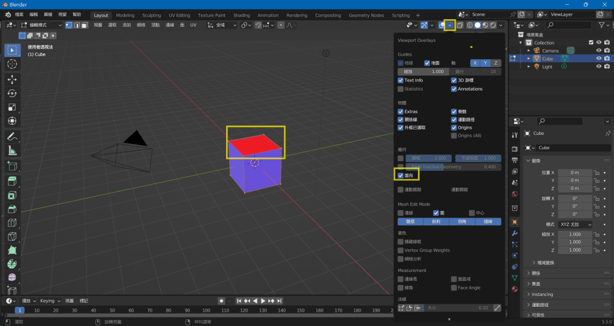Toggle X-ray view icon in header
The image size is (614, 326).
[x=460, y=25]
